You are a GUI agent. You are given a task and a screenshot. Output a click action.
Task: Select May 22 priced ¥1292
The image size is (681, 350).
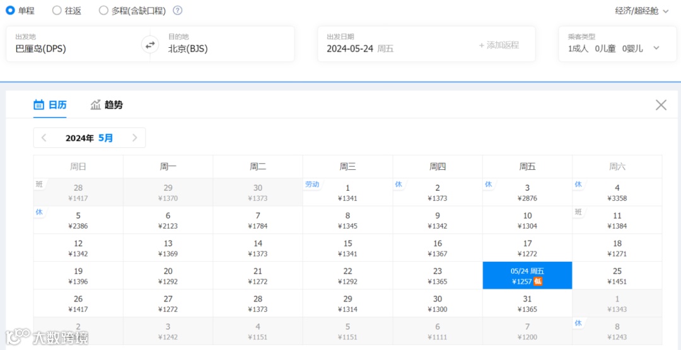tap(348, 275)
